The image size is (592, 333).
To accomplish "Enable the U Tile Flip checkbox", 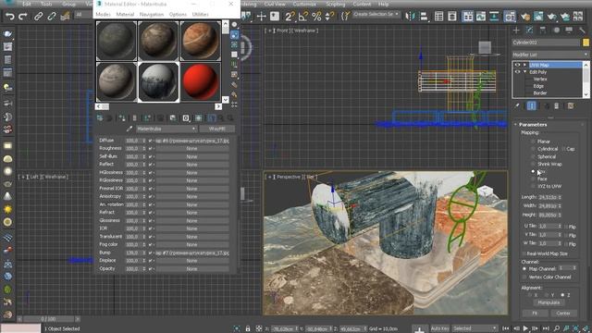I will tap(566, 227).
